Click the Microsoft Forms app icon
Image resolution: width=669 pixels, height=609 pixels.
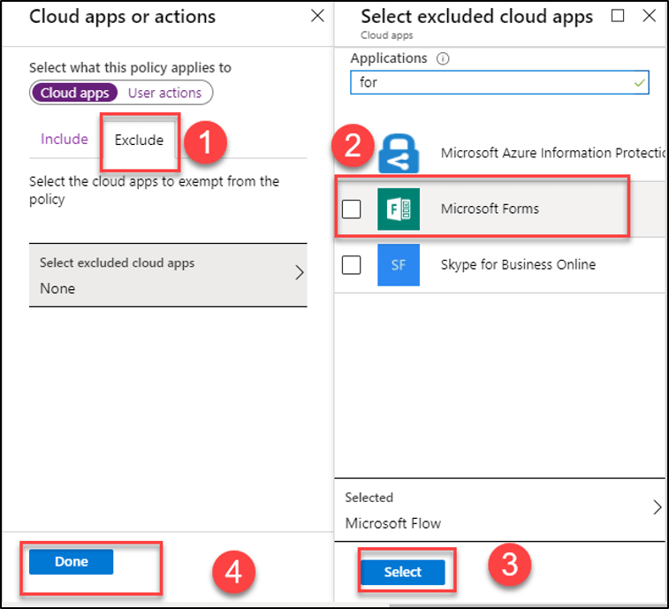398,209
